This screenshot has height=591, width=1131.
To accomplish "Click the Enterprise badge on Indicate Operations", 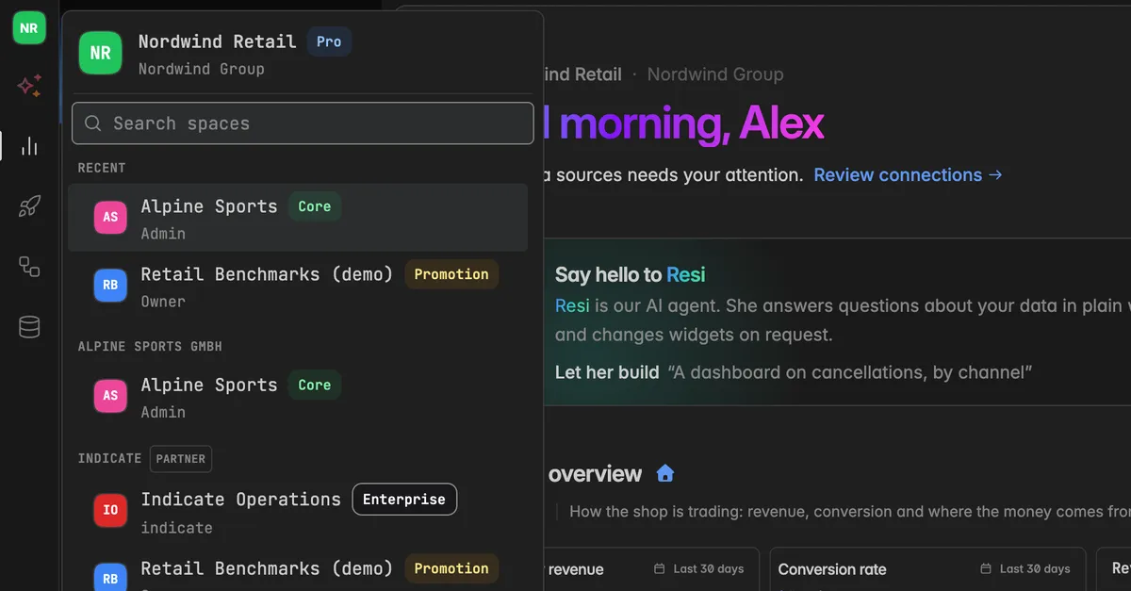I will [404, 500].
